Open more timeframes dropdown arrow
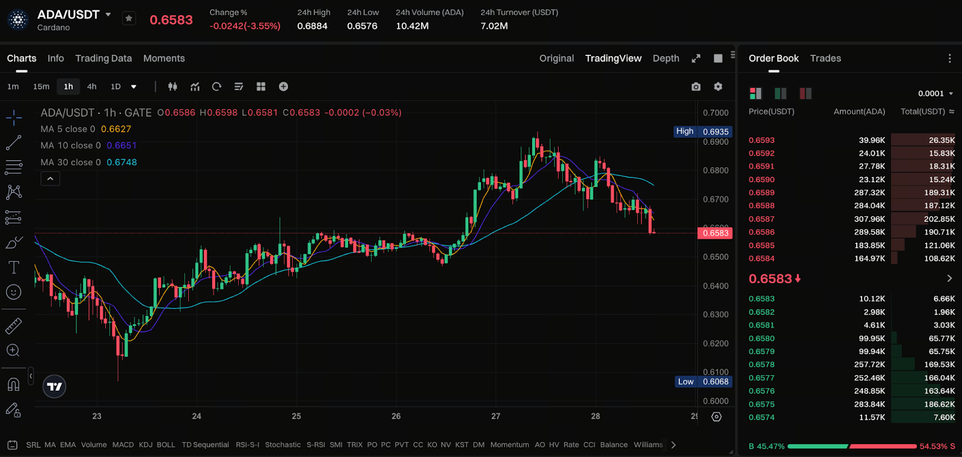The image size is (962, 457). (x=133, y=87)
